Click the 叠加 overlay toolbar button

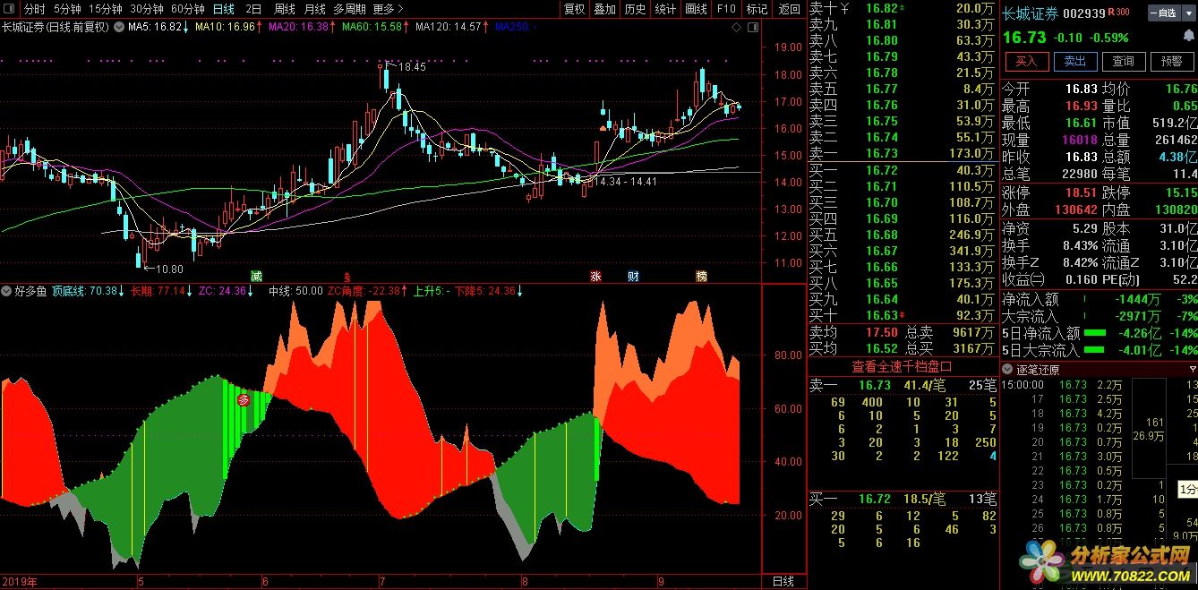pyautogui.click(x=604, y=9)
